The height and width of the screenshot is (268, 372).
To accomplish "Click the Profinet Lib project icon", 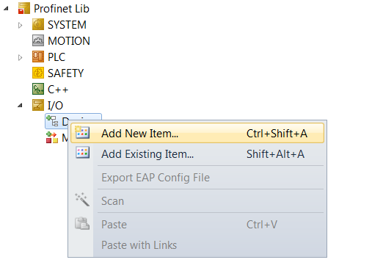I will pos(24,9).
